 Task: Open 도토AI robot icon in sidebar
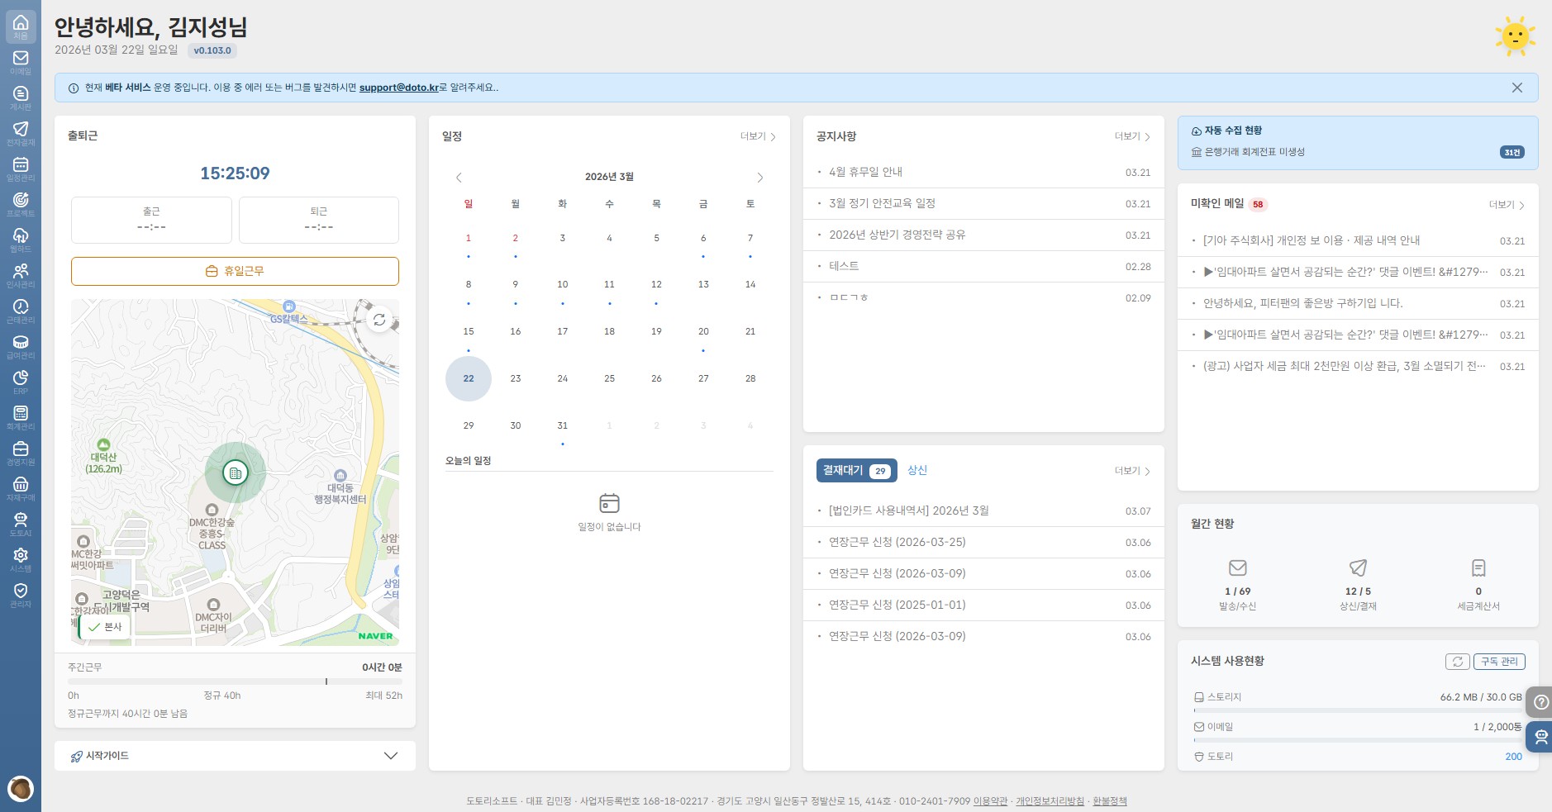[21, 524]
